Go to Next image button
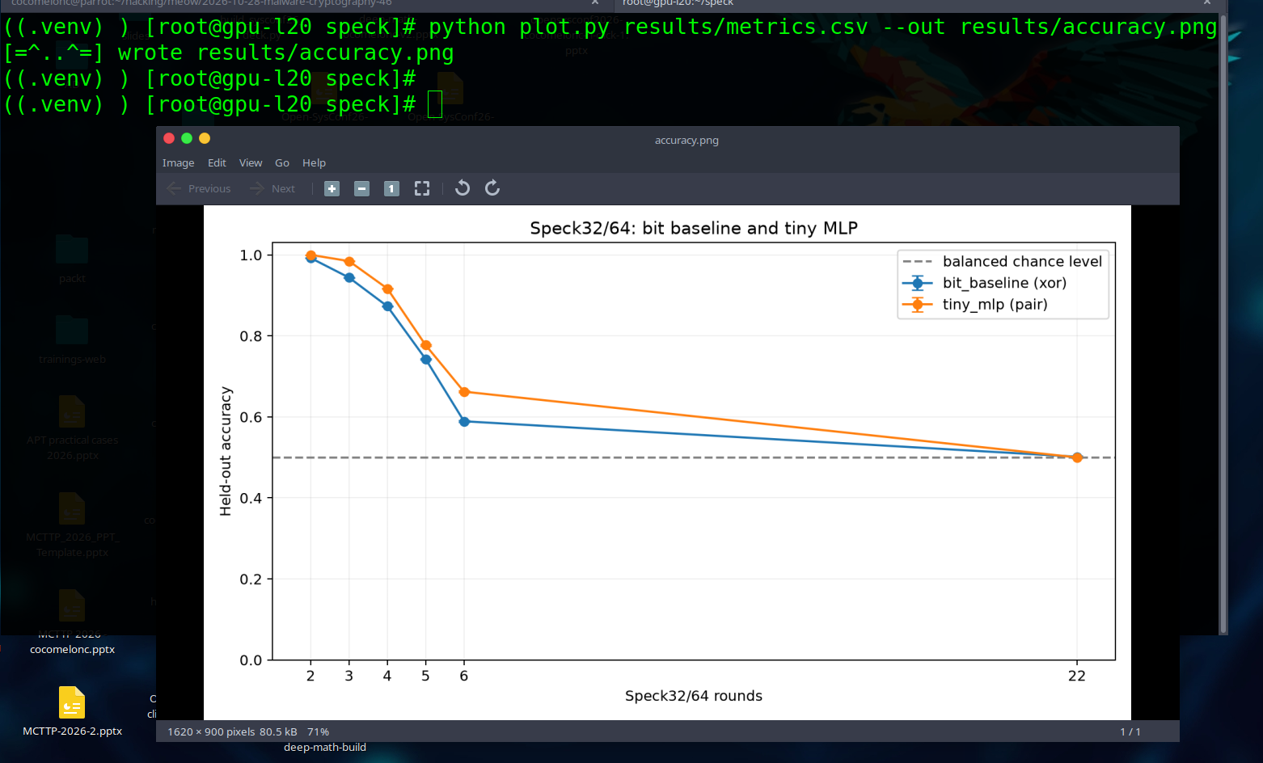Image resolution: width=1263 pixels, height=763 pixels. (272, 188)
